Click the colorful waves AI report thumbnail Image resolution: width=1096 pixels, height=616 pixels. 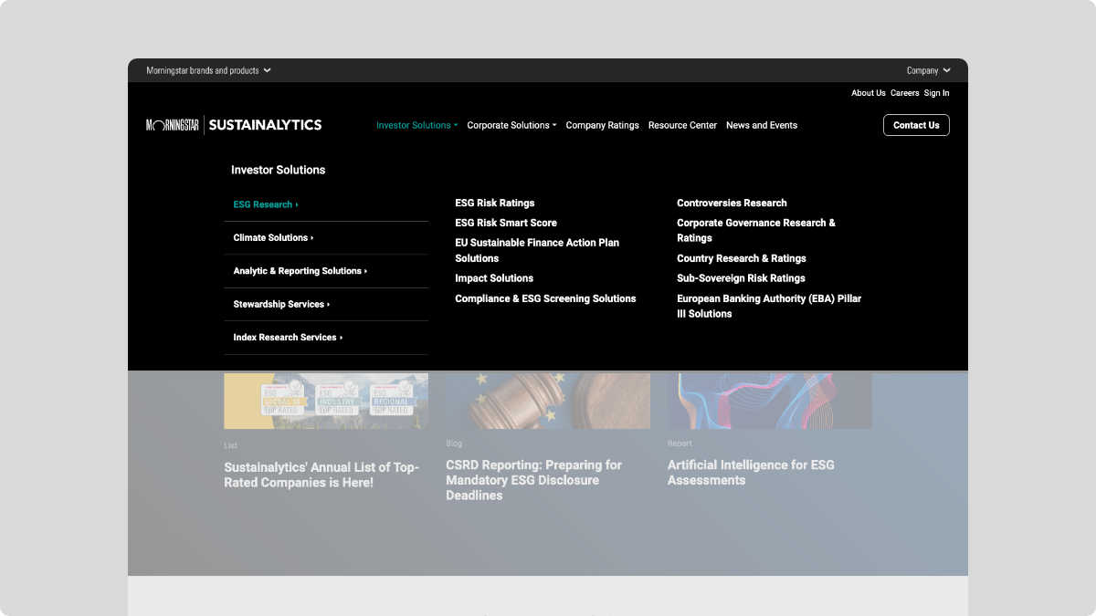coord(770,401)
